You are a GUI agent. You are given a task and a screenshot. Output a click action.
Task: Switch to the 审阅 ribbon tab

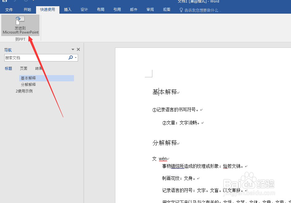(x=150, y=10)
